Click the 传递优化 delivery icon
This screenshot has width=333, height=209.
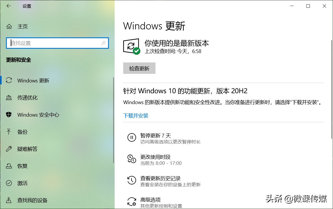tap(9, 98)
